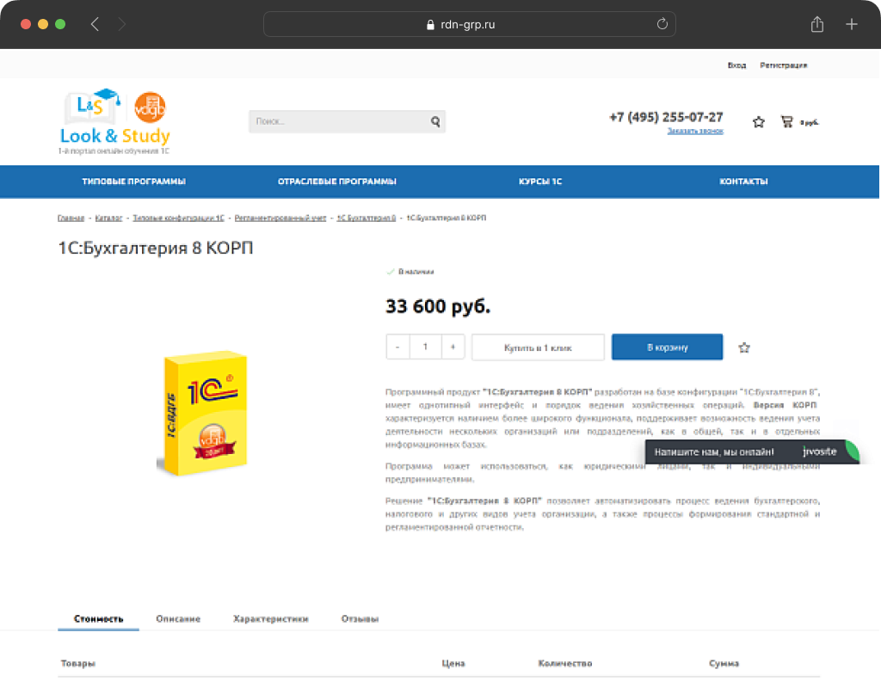Click the search magnifier icon

click(x=434, y=121)
